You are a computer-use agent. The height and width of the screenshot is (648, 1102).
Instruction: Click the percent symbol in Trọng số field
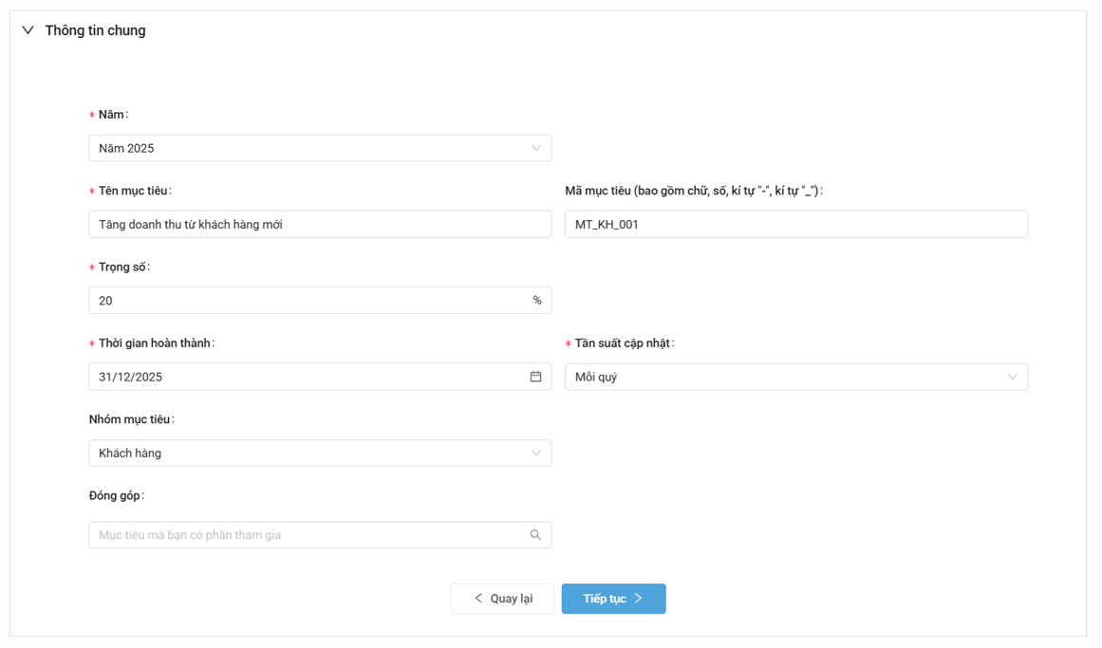coord(536,301)
